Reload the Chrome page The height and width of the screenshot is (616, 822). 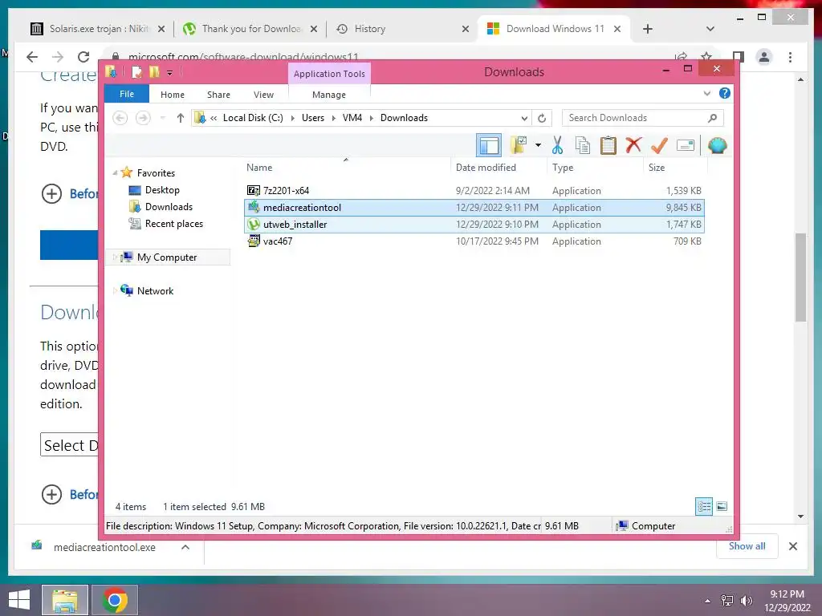coord(83,57)
